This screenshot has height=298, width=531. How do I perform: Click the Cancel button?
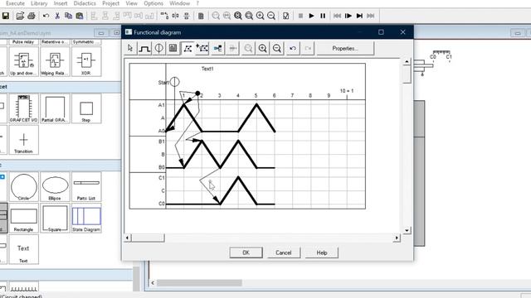pyautogui.click(x=284, y=252)
